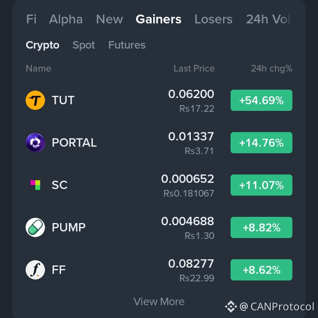Screen dimensions: 318x318
Task: Click the +11.07% green badge
Action: click(x=261, y=185)
